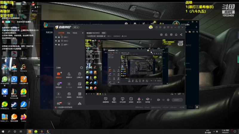Viewport: 239px width, 134px height.
Task: Expand the speaker options arrow
Action: coord(151,99)
